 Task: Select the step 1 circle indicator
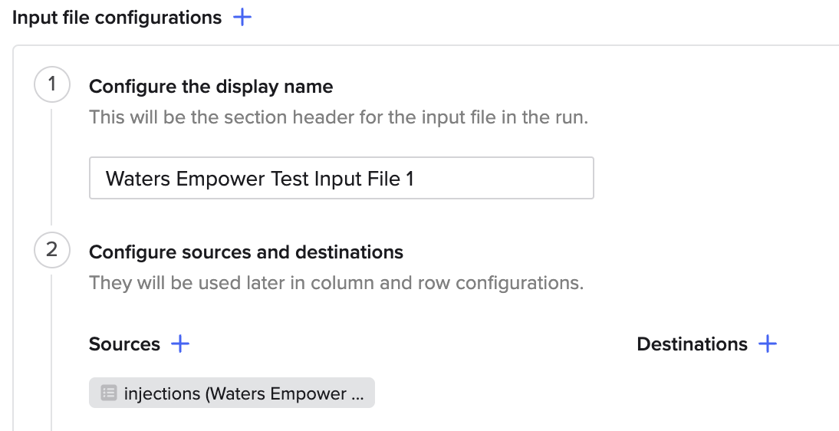point(52,84)
